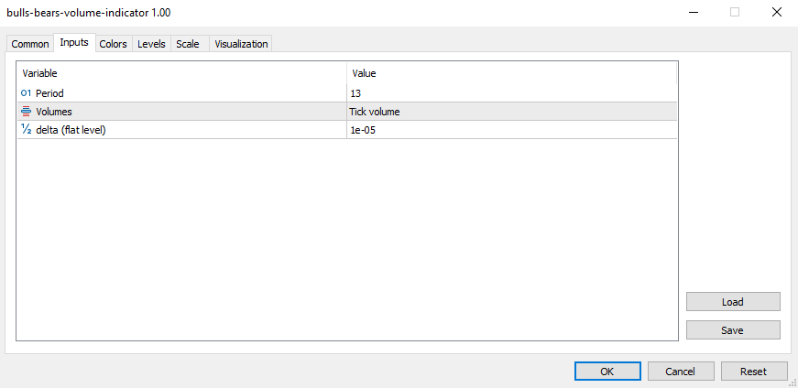The height and width of the screenshot is (388, 798).
Task: Open the Colors tab
Action: (x=113, y=44)
